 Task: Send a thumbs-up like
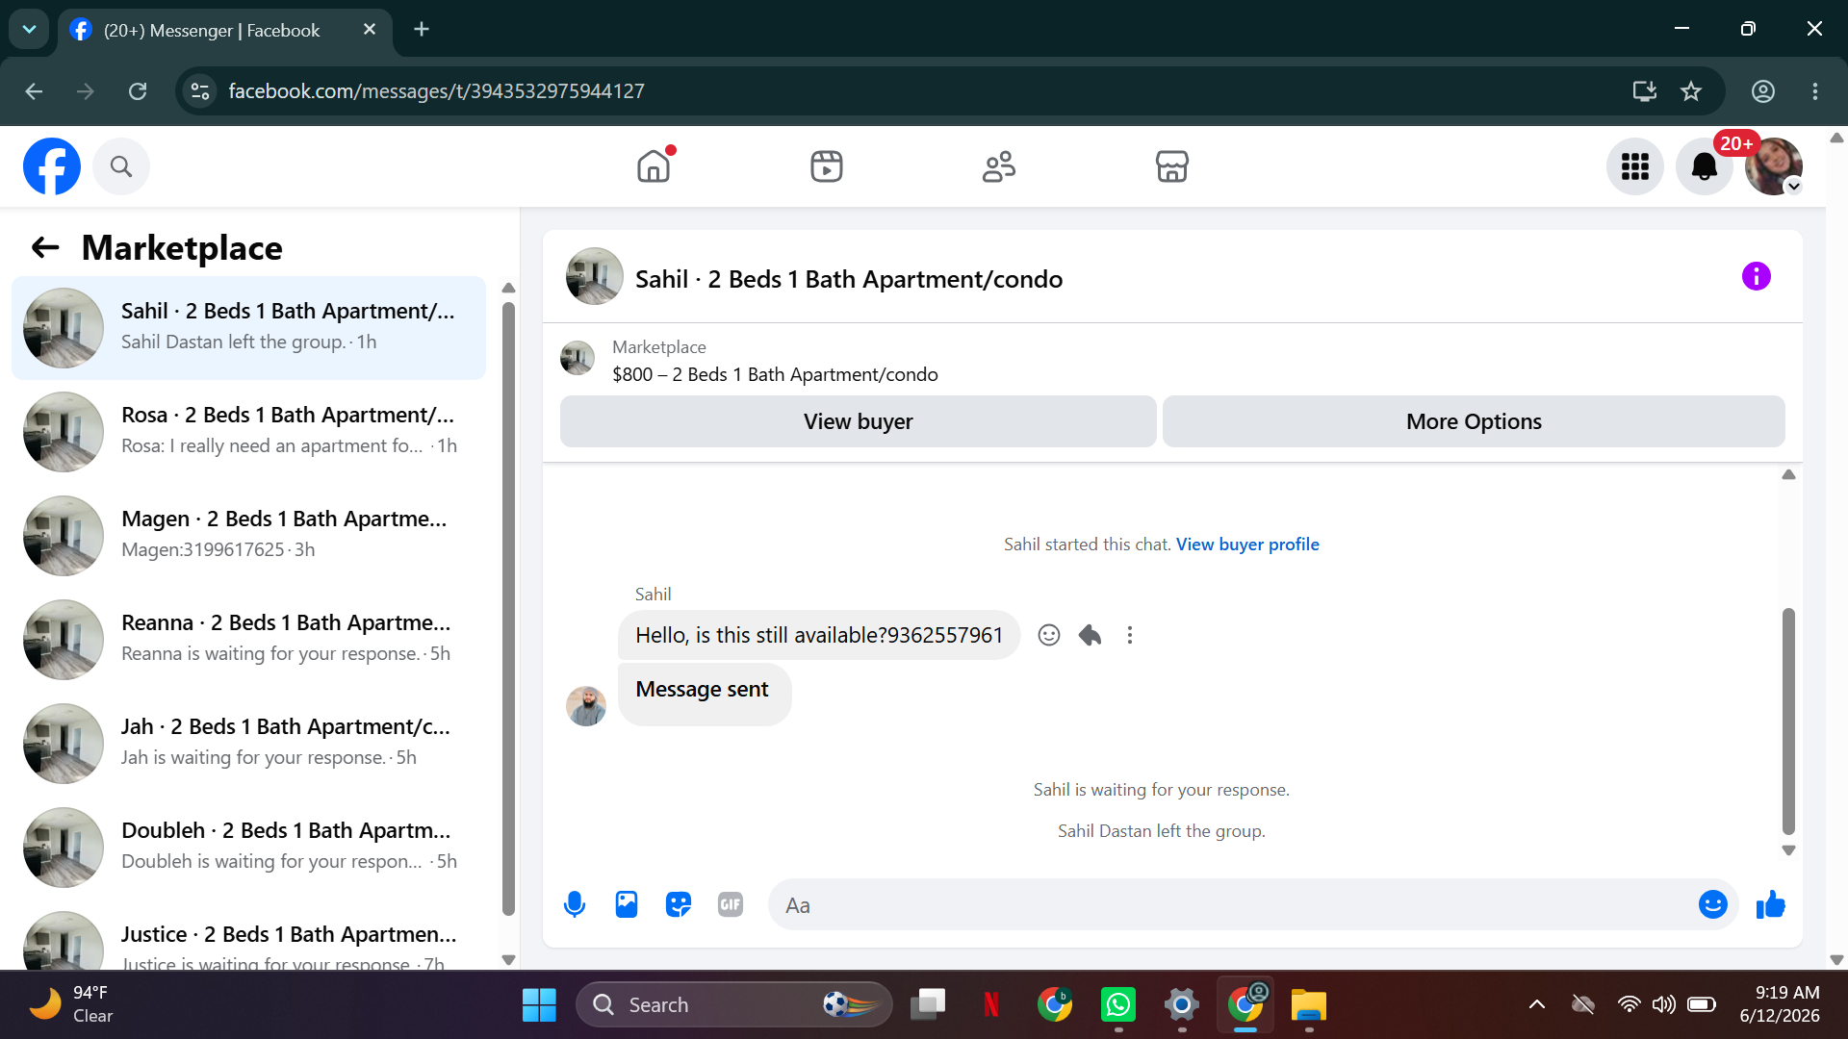coord(1771,905)
